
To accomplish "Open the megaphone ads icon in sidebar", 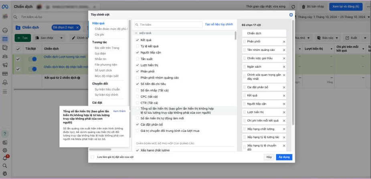I will coord(5,65).
